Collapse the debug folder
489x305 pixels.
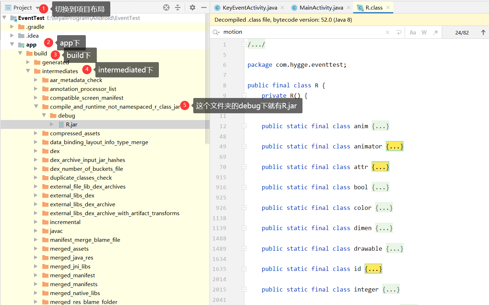(44, 115)
